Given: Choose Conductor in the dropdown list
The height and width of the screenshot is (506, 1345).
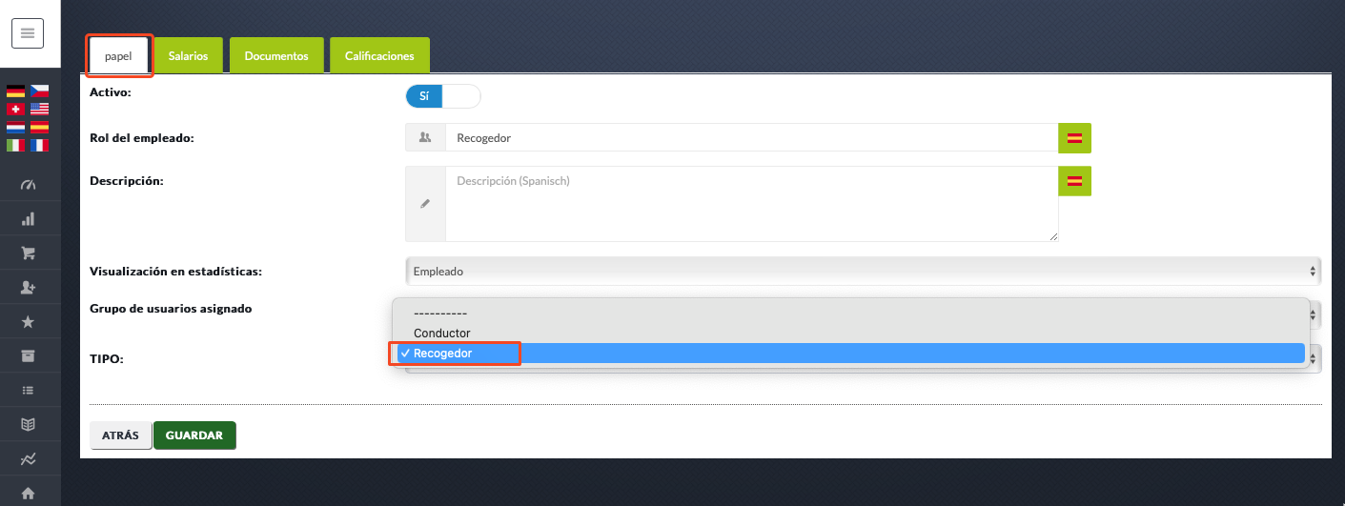Looking at the screenshot, I should coord(848,333).
